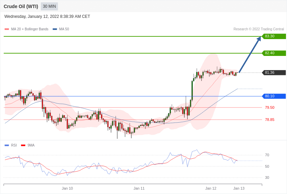287x194 pixels.
Task: Click the 30 MIN timeframe badge
Action: [x=49, y=6]
